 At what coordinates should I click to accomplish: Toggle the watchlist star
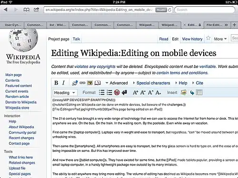[208, 38]
